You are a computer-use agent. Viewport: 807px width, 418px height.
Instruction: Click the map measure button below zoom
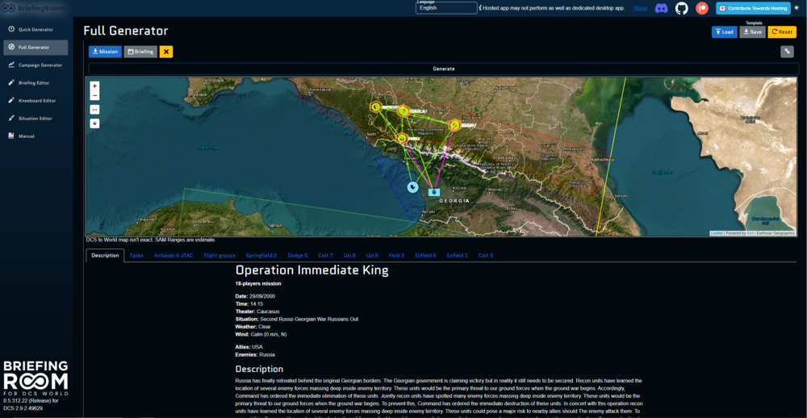[94, 110]
